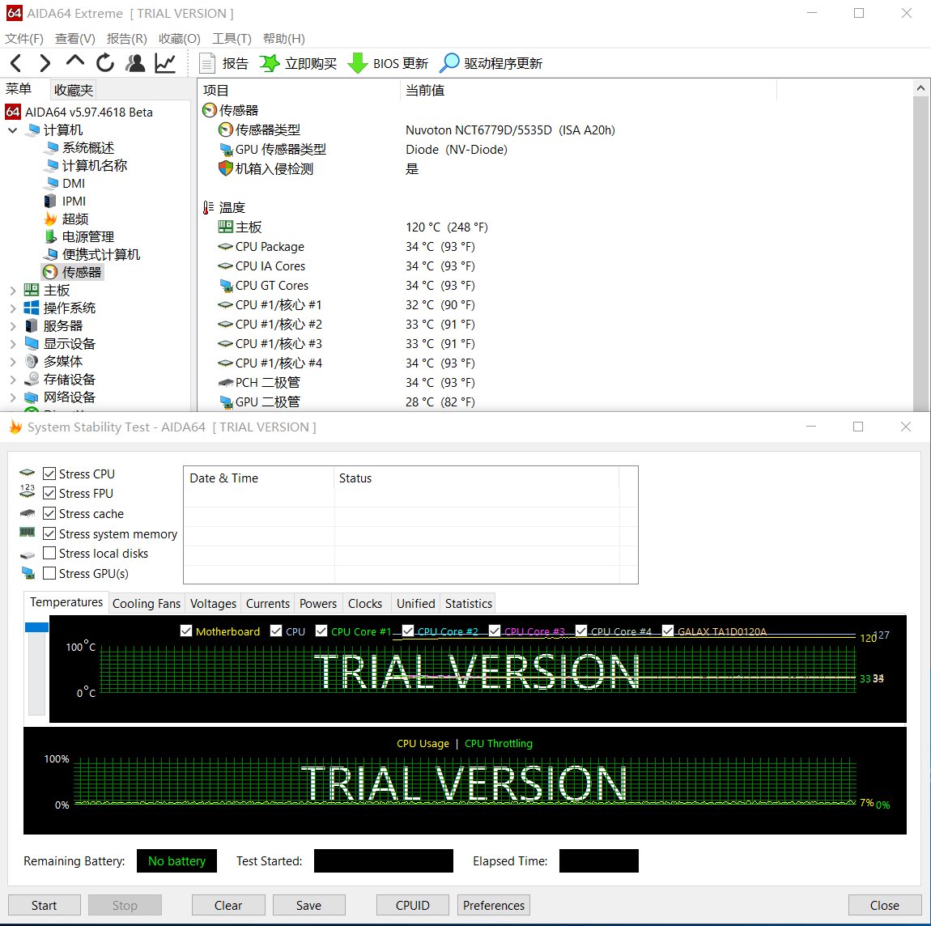Collapse the 计算机 tree node
This screenshot has height=926, width=931.
pos(12,130)
